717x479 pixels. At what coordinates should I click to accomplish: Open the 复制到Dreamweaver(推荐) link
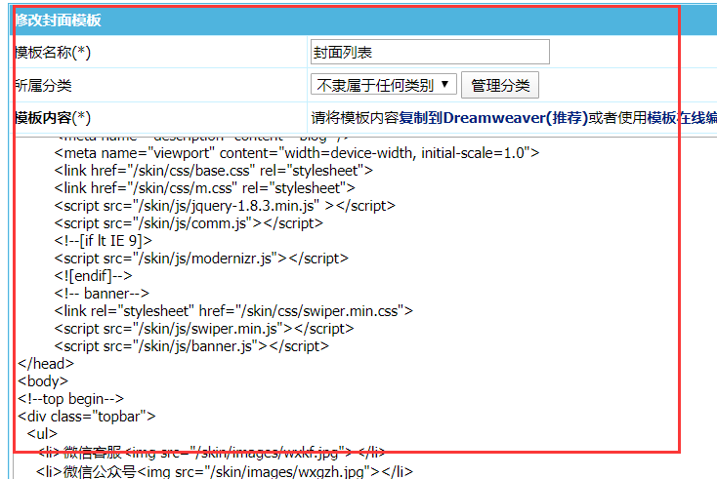click(x=493, y=118)
